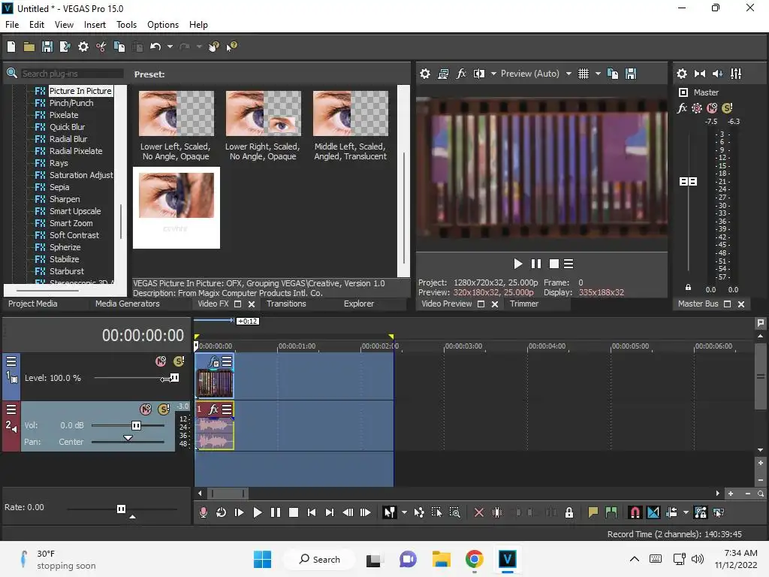Arm recording with the microphone icon
The width and height of the screenshot is (769, 577).
204,512
